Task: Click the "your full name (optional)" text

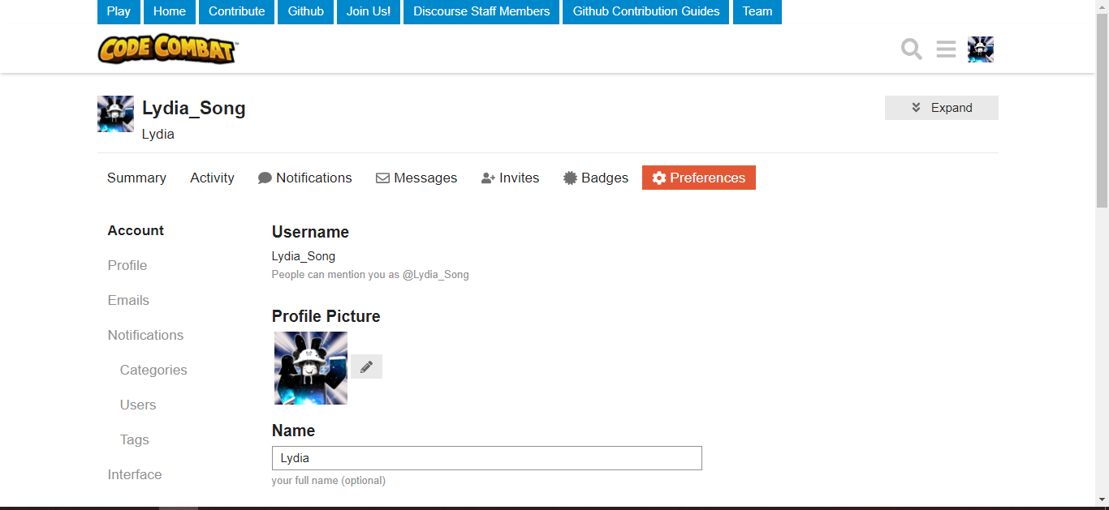Action: [329, 481]
